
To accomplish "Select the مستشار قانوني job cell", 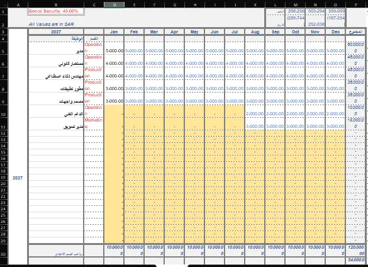I will pos(56,61).
